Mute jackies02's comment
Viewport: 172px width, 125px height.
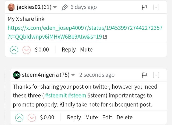click(x=86, y=50)
